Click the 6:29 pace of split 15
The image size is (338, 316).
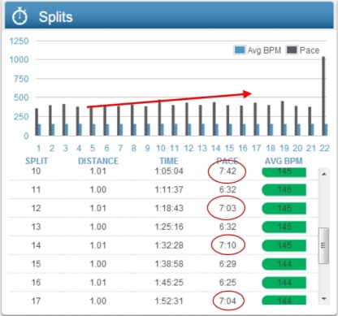[227, 264]
